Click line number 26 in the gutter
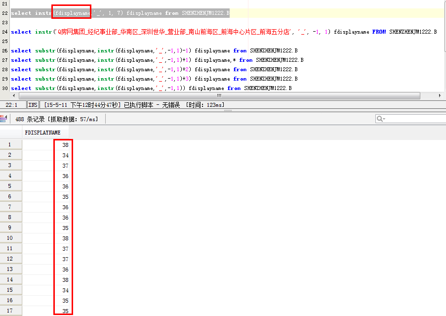446x316 pixels. 5,50
